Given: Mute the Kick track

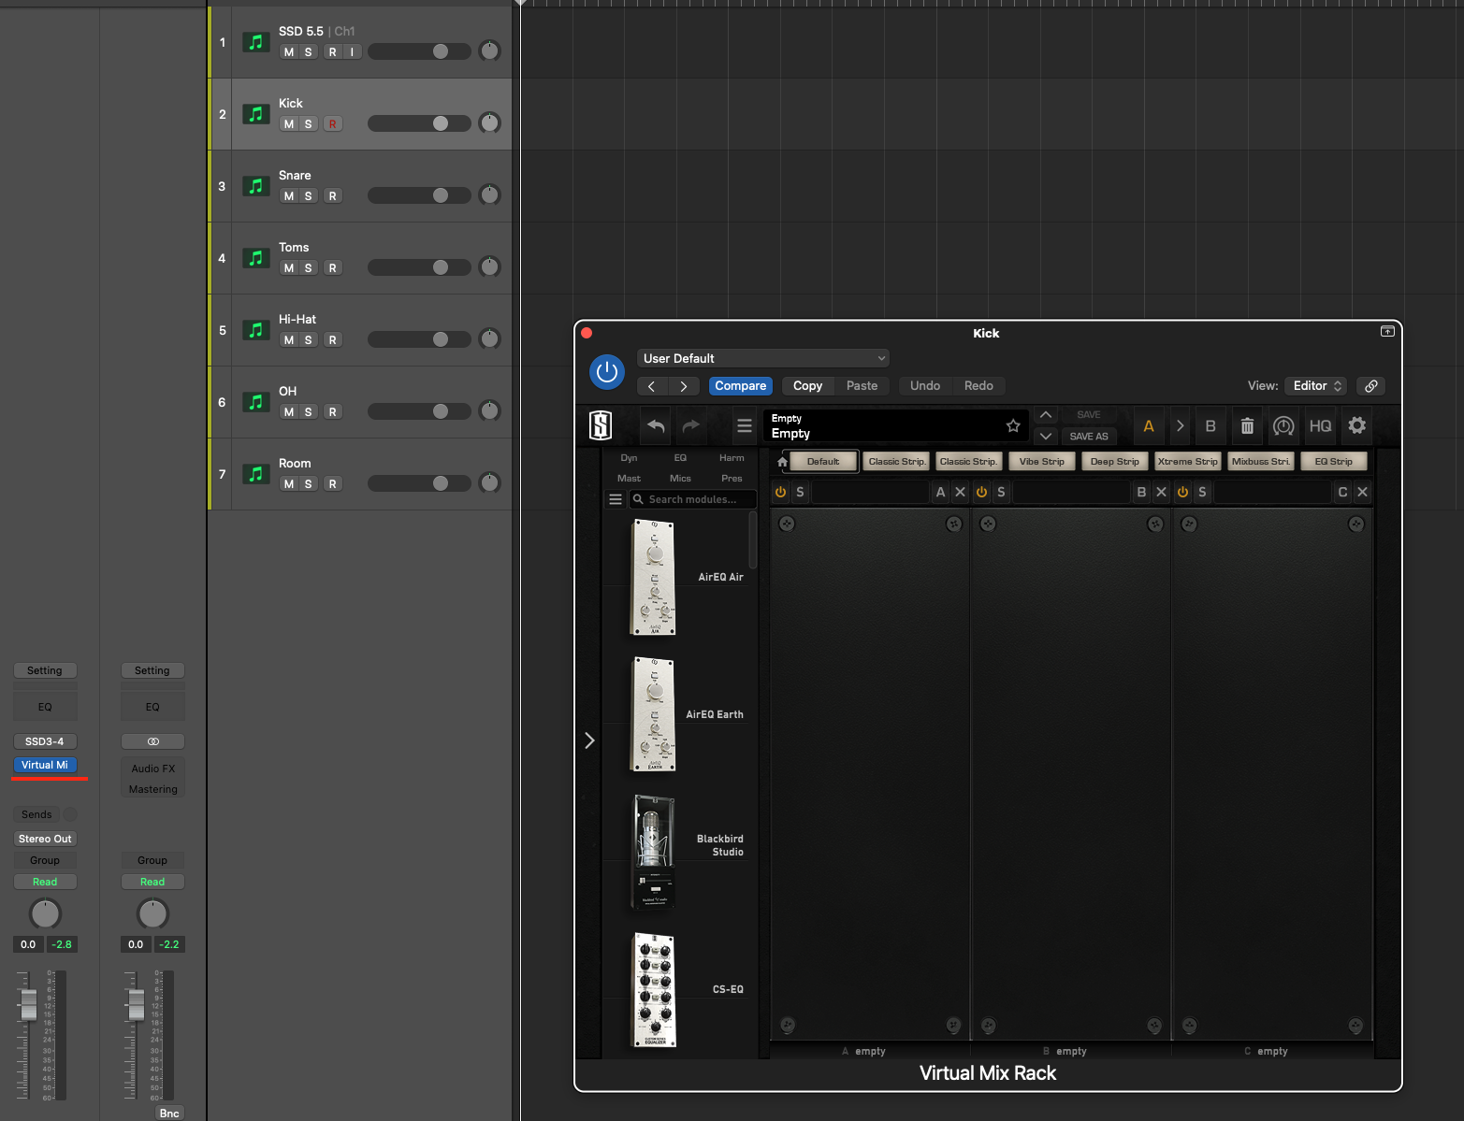Looking at the screenshot, I should coord(287,123).
